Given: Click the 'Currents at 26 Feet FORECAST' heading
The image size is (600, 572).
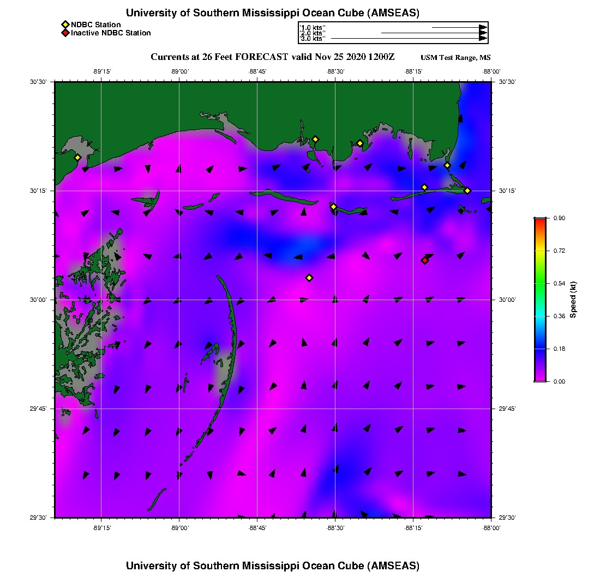Looking at the screenshot, I should [219, 57].
